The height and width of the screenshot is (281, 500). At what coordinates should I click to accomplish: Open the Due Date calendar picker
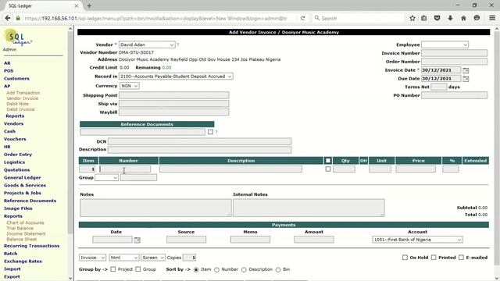click(466, 79)
